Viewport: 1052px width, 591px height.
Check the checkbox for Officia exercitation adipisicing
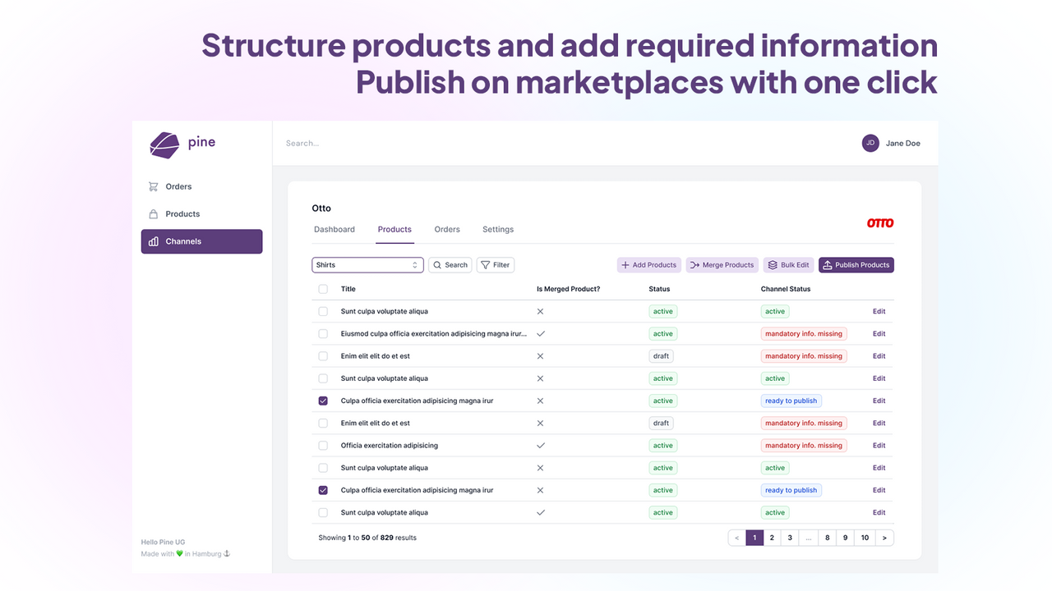pos(322,445)
